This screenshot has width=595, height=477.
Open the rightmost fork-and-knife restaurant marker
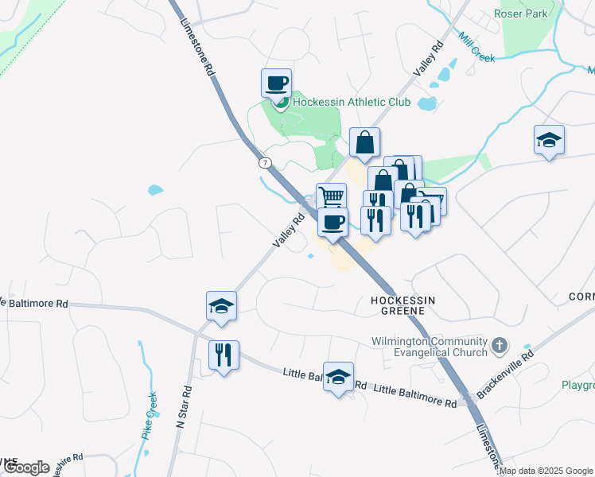coord(415,219)
